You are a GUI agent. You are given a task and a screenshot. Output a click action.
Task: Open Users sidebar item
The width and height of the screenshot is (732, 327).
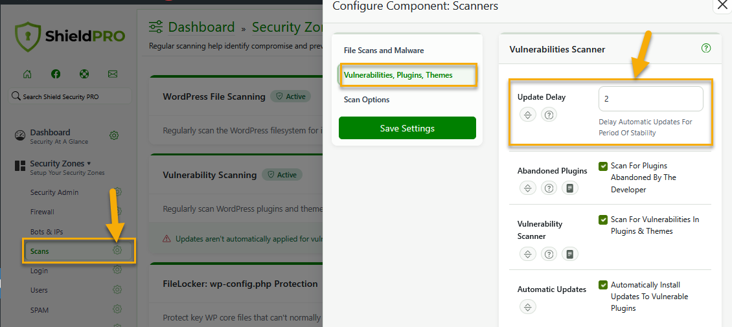[x=40, y=290]
